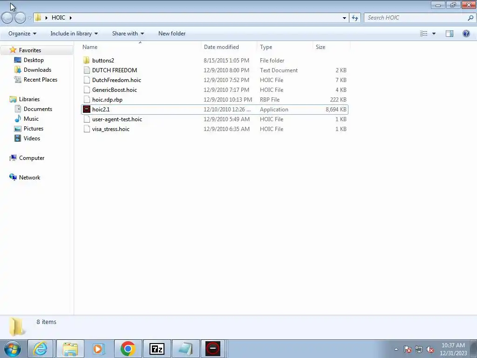Image resolution: width=477 pixels, height=358 pixels.
Task: Click the refresh button beside address bar
Action: click(355, 18)
